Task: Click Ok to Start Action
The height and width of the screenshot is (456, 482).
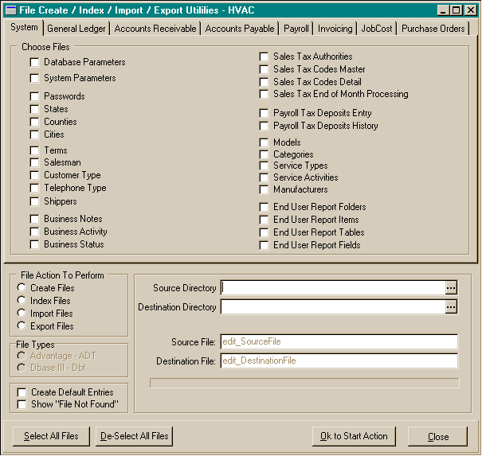Action: point(354,436)
